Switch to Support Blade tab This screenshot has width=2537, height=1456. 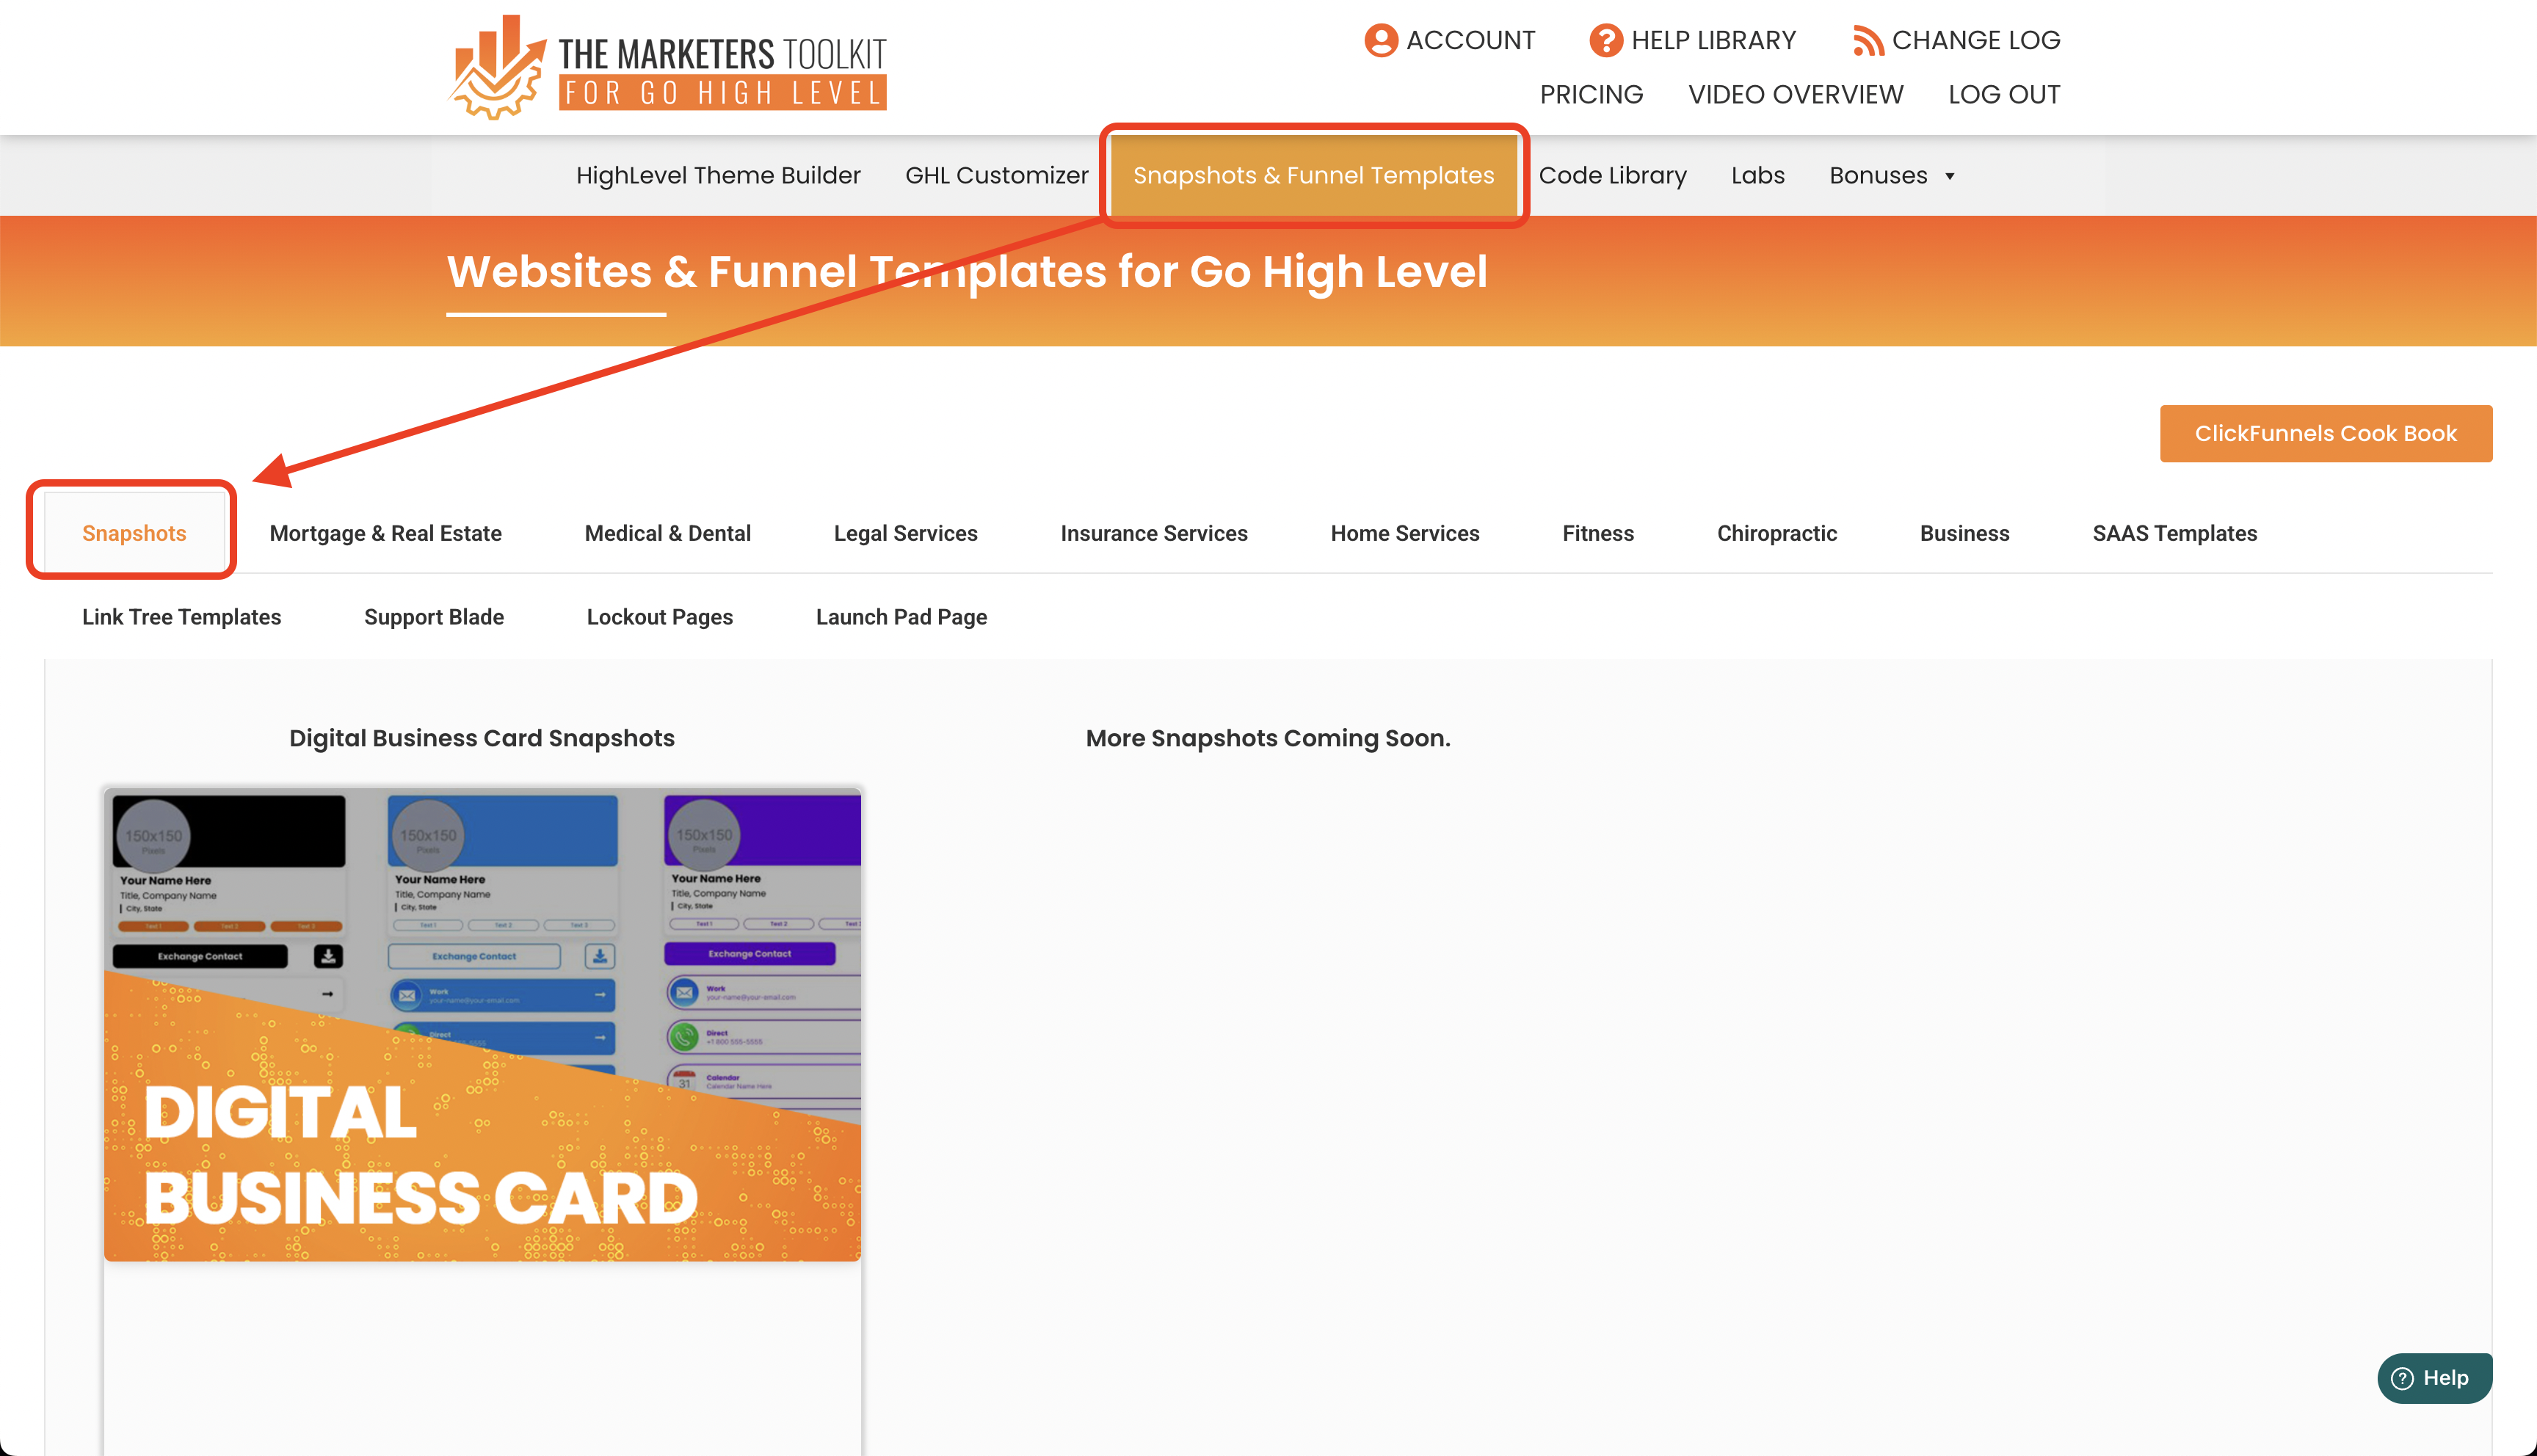[433, 617]
